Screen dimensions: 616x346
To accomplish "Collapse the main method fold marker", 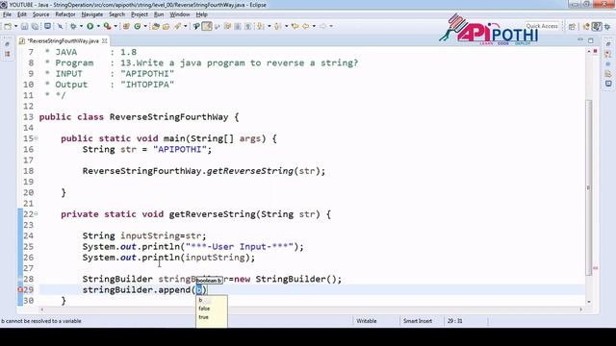I will click(37, 138).
